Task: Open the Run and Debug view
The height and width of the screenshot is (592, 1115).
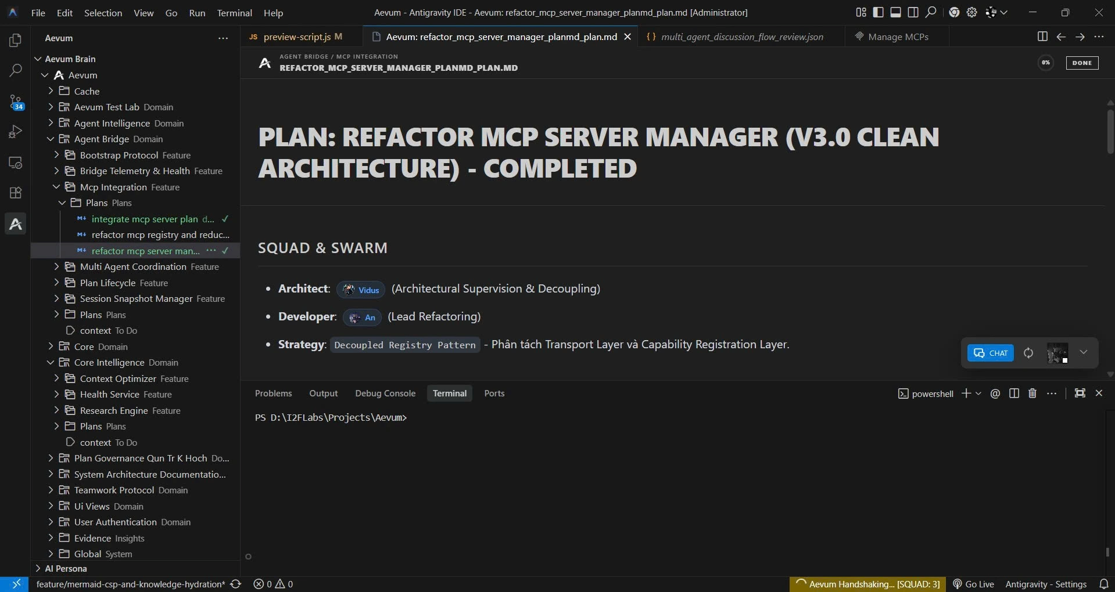Action: coord(16,132)
